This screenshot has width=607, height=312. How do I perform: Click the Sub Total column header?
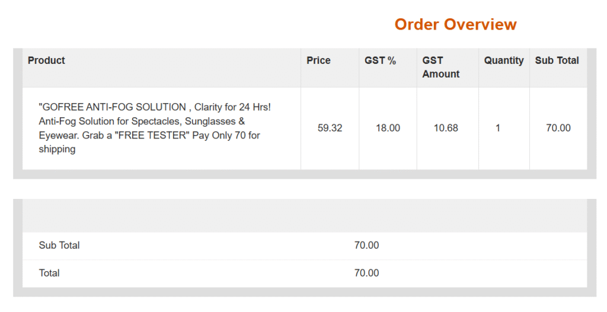pos(557,60)
